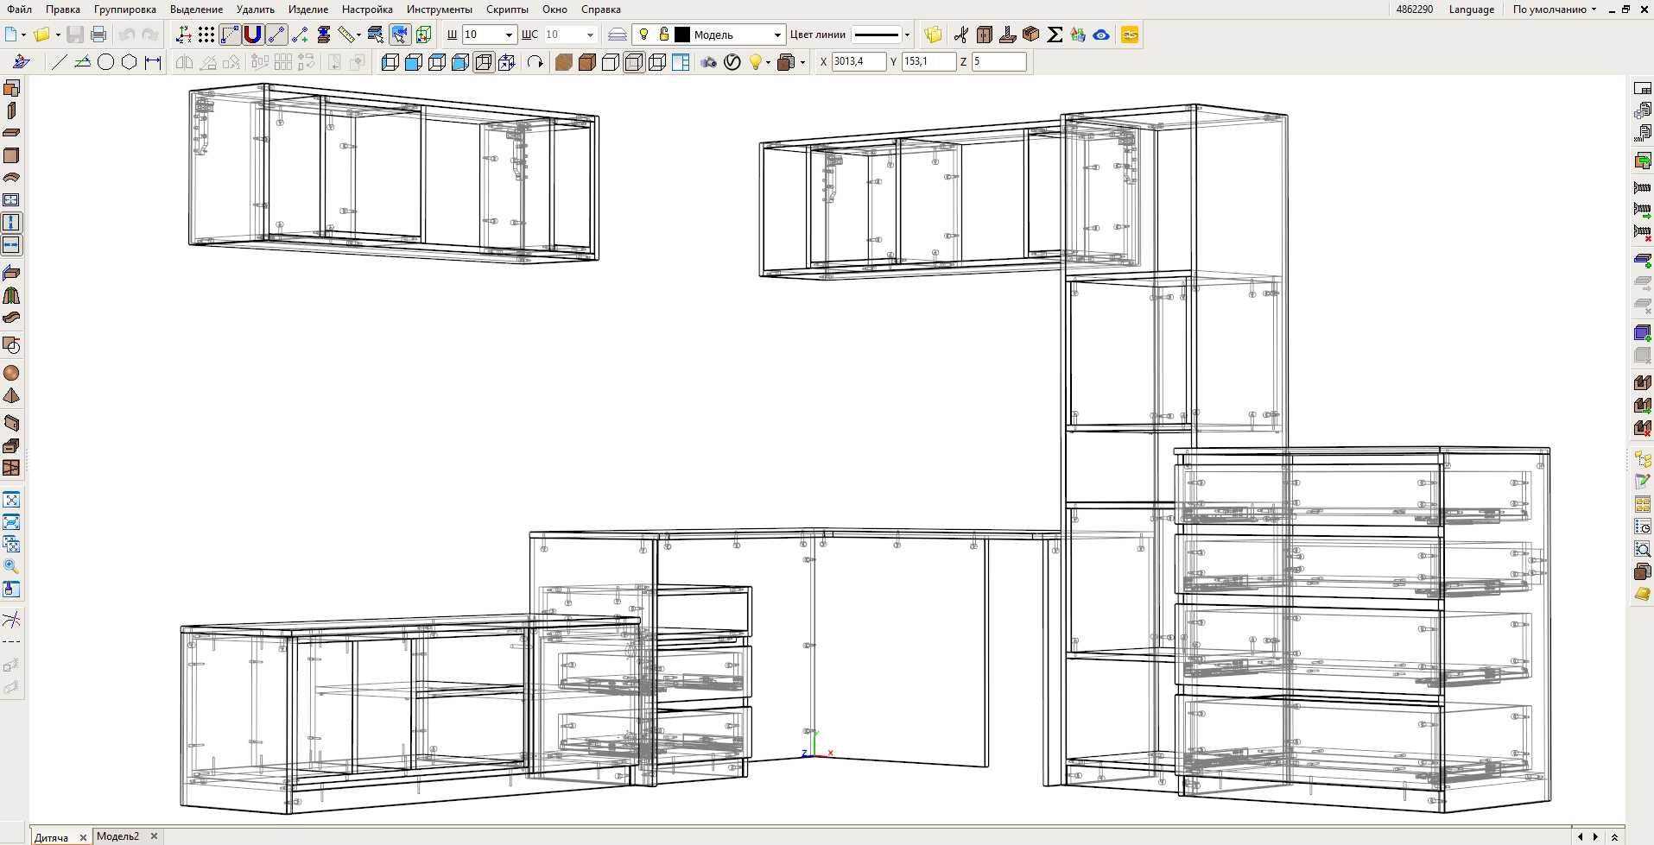
Task: Open the line style dropdown arrow
Action: (907, 35)
